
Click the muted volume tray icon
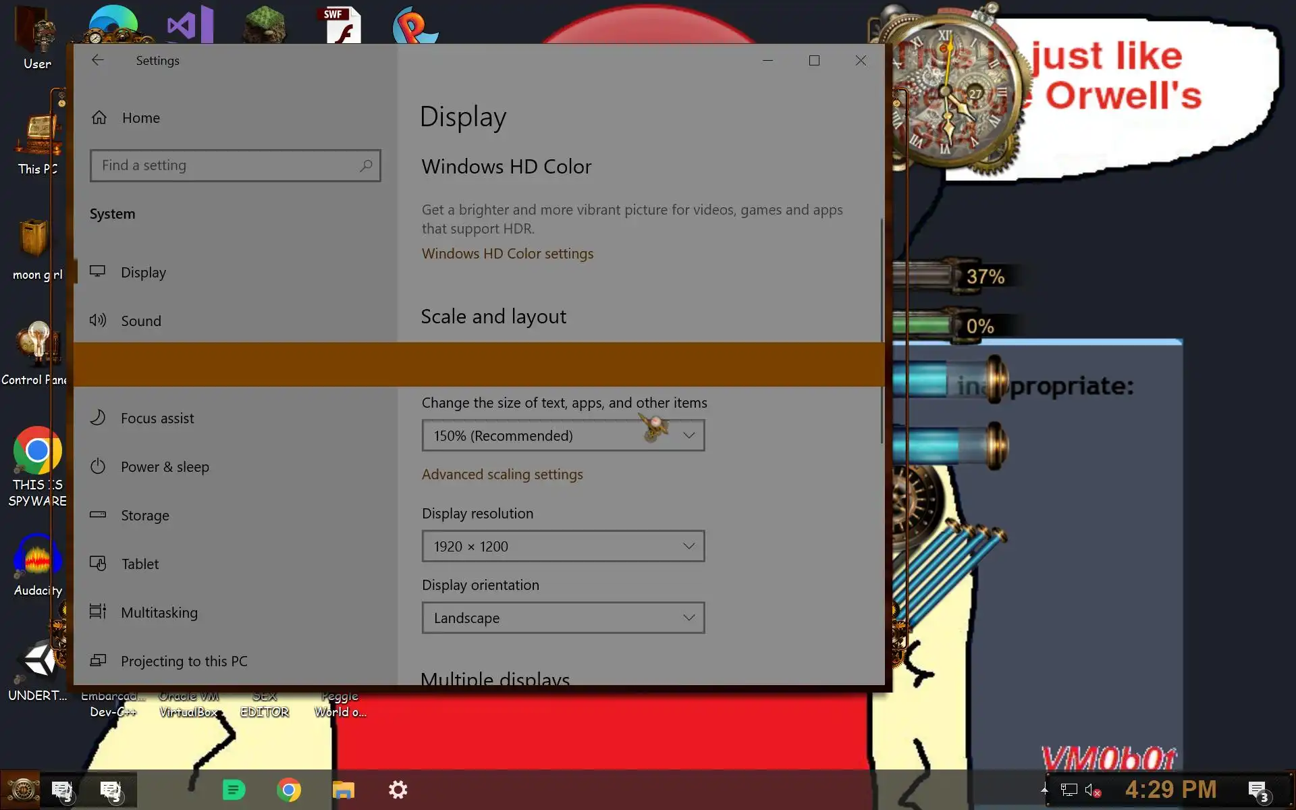click(x=1091, y=790)
